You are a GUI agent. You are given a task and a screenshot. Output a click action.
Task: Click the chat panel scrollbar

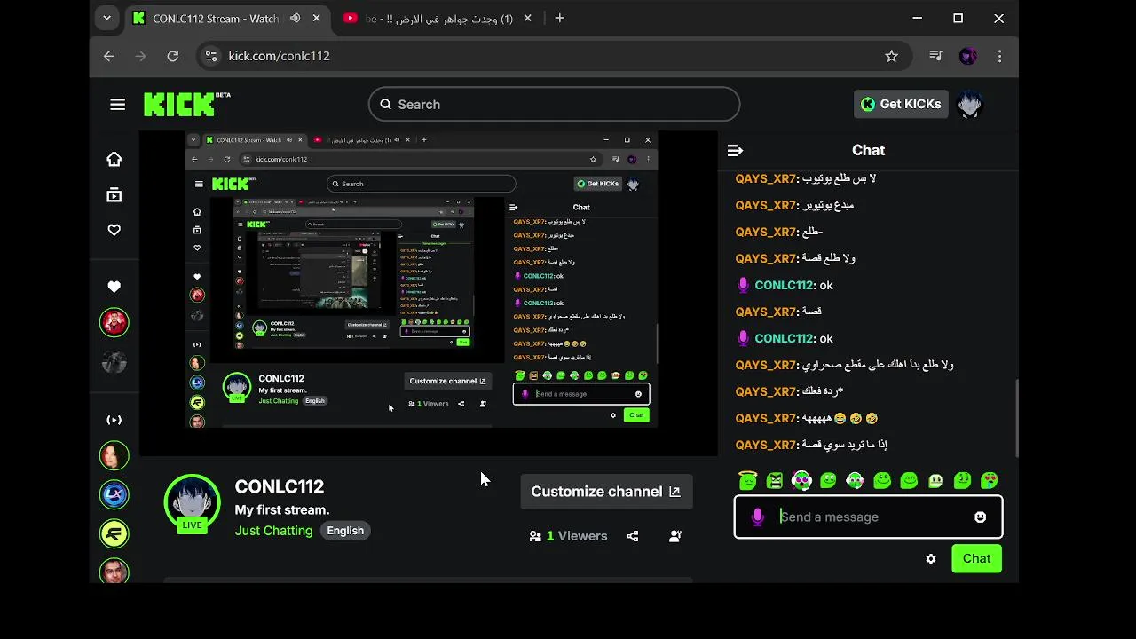pyautogui.click(x=1016, y=418)
